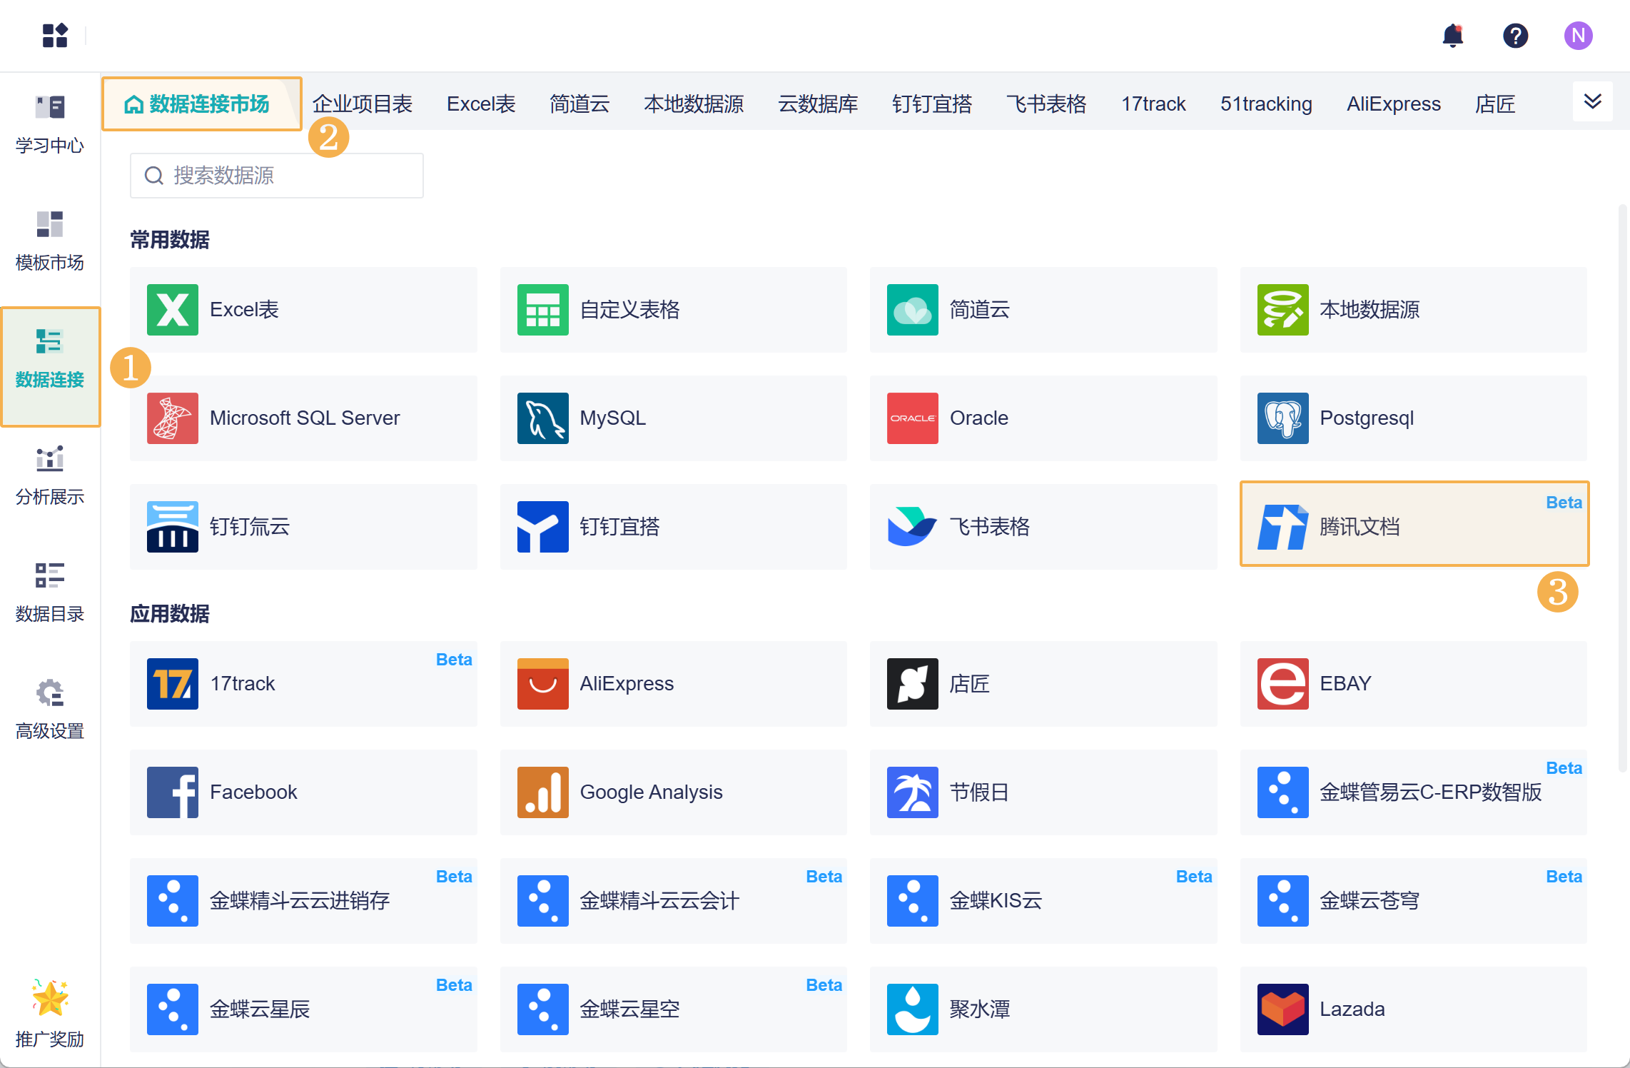Screen dimensions: 1630x1068
Task: Select the 51tracking tab
Action: click(x=1266, y=104)
